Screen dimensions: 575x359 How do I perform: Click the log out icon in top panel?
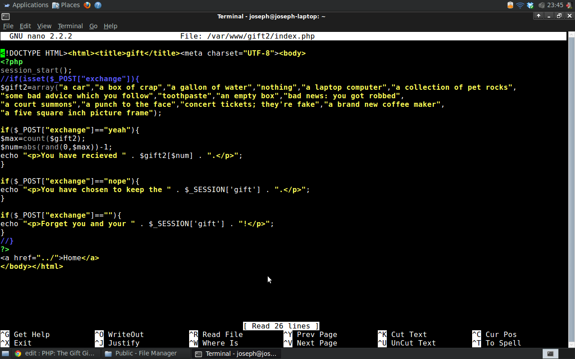click(x=570, y=5)
